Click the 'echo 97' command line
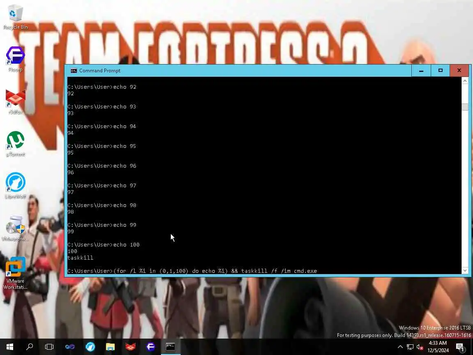The height and width of the screenshot is (355, 473). click(102, 185)
